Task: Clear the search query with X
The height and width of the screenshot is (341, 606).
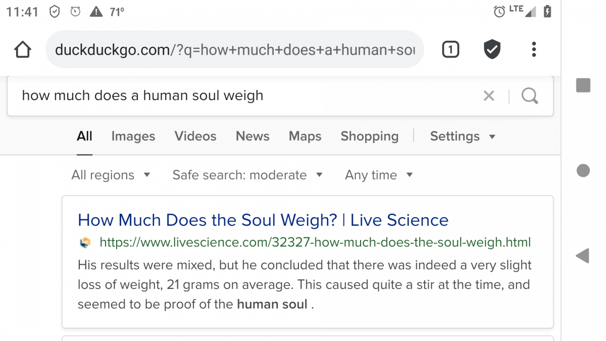Action: point(489,95)
